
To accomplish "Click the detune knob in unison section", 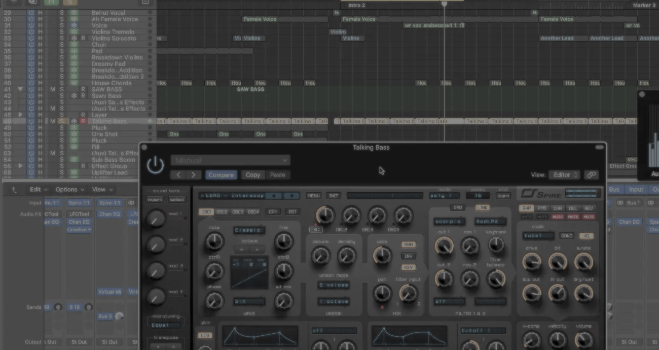I will tap(320, 256).
